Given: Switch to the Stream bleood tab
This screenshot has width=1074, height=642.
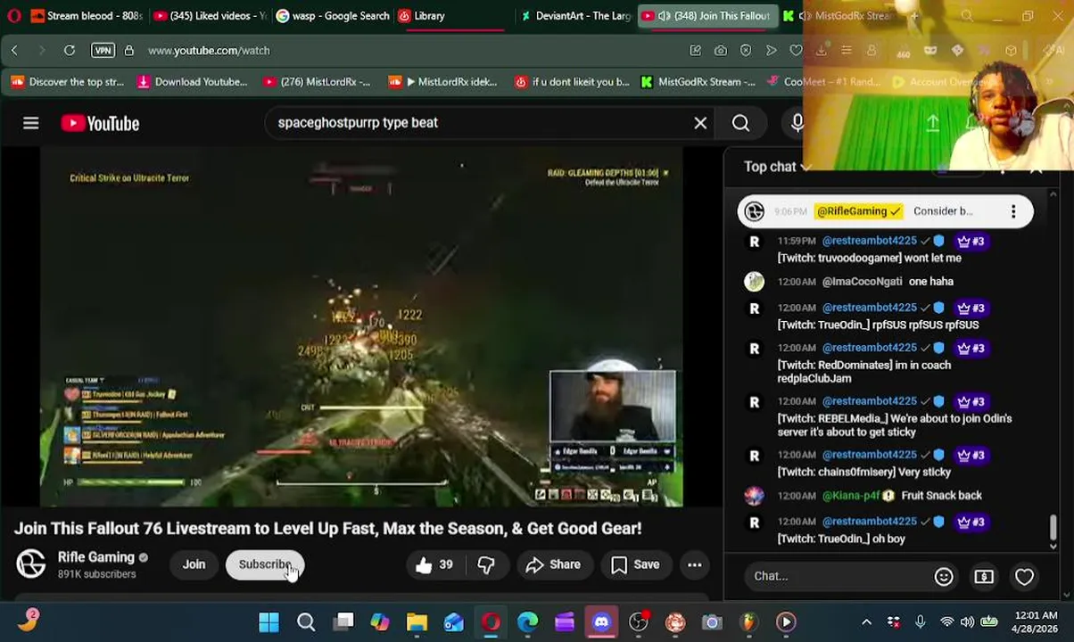Looking at the screenshot, I should pyautogui.click(x=86, y=16).
